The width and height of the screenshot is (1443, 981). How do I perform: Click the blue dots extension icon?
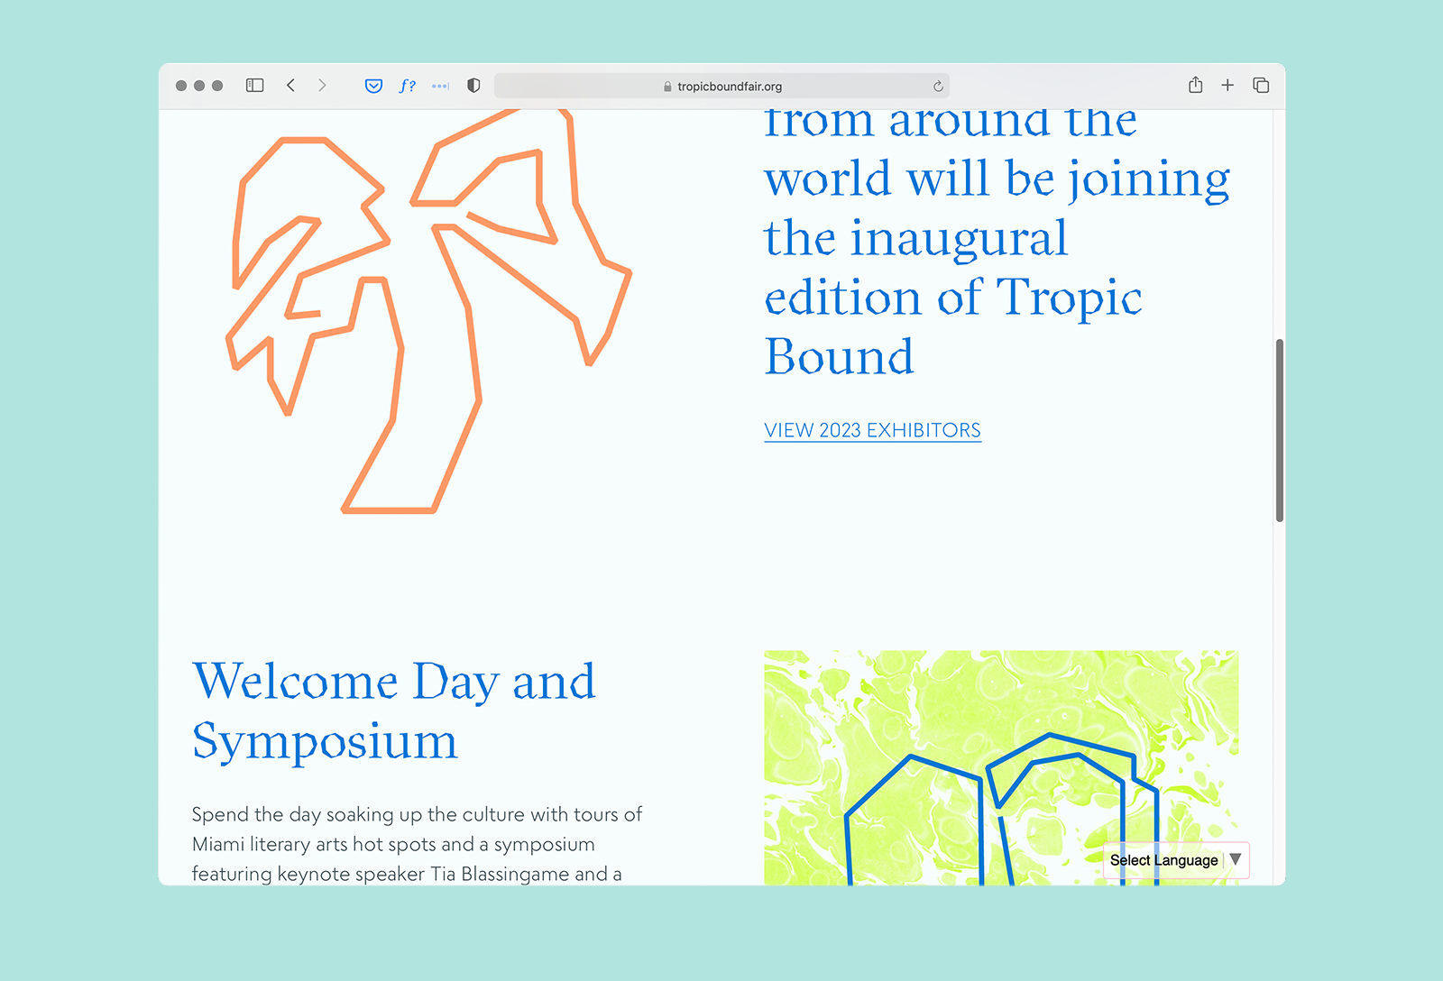coord(440,86)
